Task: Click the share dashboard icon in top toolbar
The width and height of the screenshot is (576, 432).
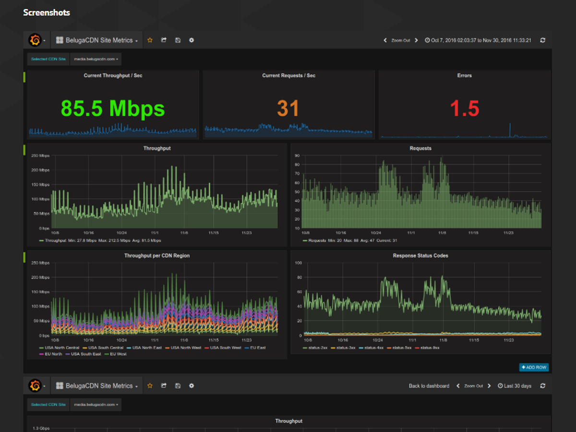Action: [x=164, y=40]
